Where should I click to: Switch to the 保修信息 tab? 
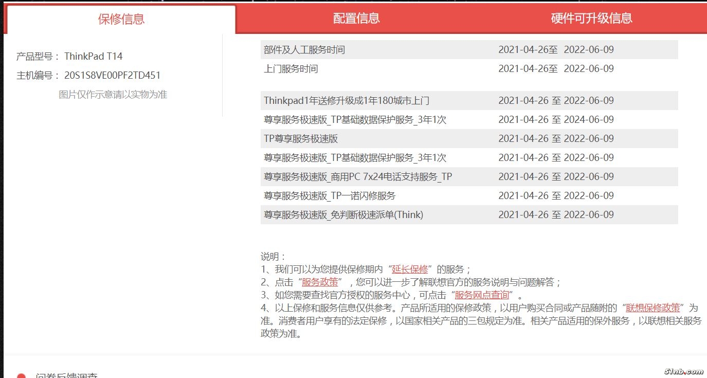coord(121,20)
